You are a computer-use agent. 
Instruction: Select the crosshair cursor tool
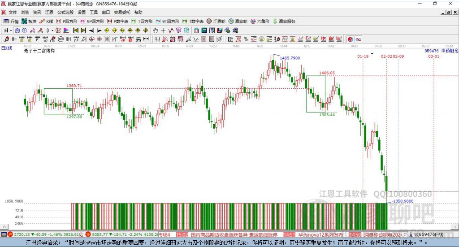[x=163, y=30]
